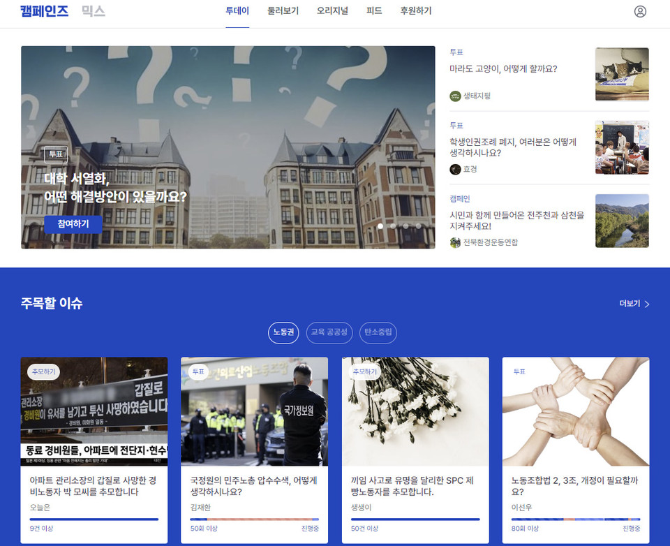
Task: Click the 참여하기 button
Action: tap(73, 224)
